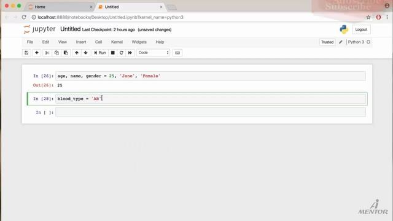
Task: Open the File menu
Action: point(30,42)
